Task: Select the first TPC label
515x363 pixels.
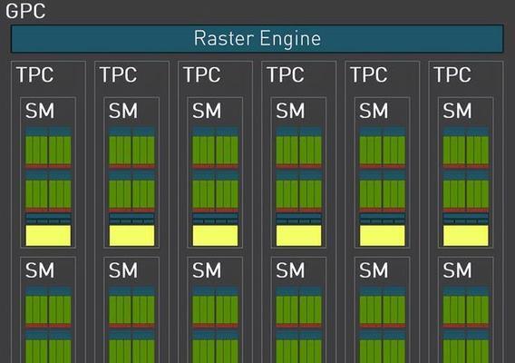Action: (x=34, y=74)
